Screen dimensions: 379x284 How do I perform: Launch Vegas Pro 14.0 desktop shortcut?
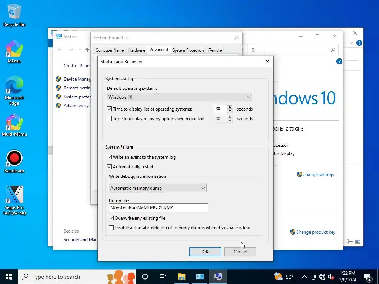14,200
